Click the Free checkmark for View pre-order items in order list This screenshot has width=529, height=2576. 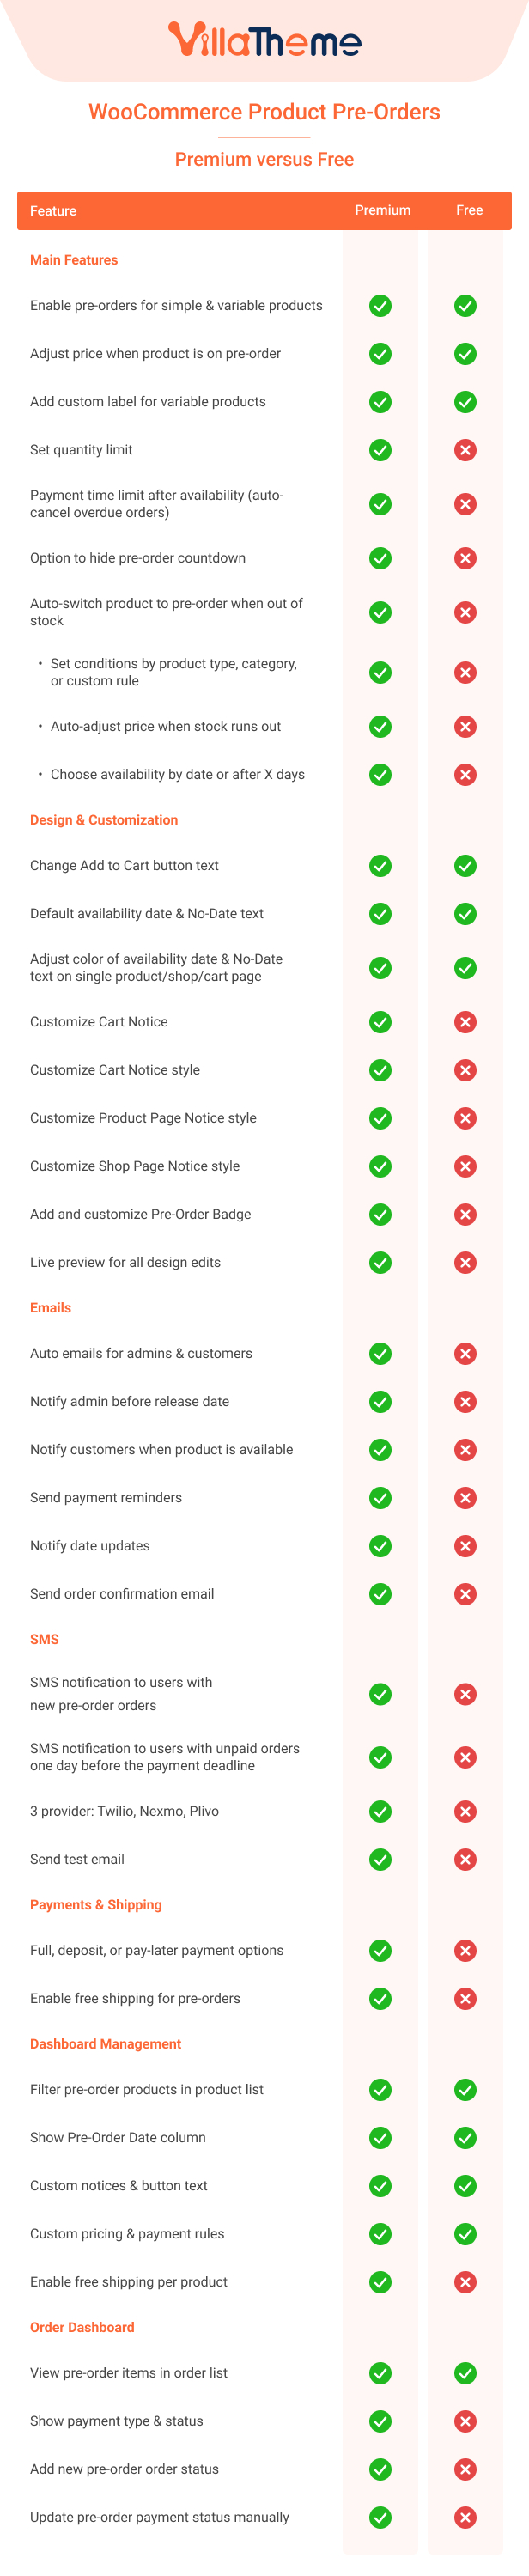pos(465,2373)
